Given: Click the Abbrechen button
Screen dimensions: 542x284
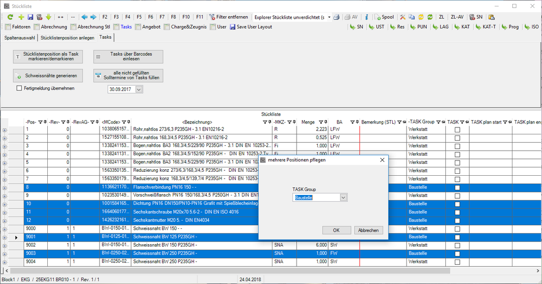Looking at the screenshot, I should 368,230.
